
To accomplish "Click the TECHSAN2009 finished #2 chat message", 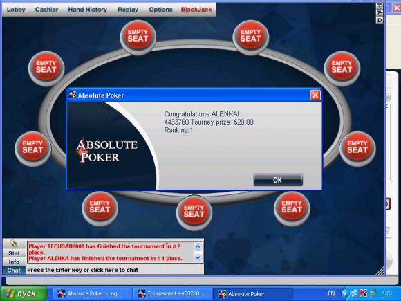I will pos(104,249).
